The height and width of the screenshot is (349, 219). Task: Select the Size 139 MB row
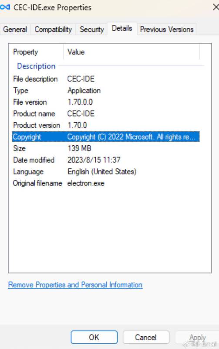[106, 148]
